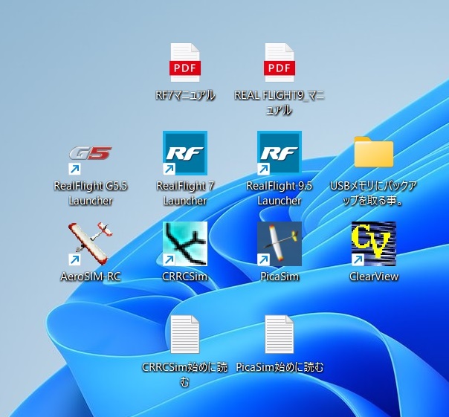Select the CRRCSim始めに読む text file icon
The height and width of the screenshot is (417, 449).
185,334
